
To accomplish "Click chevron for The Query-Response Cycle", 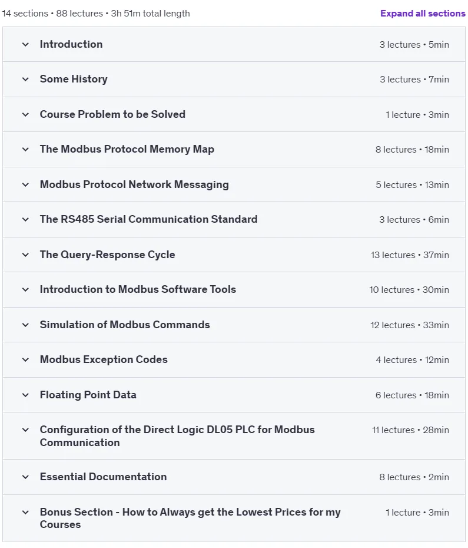I will [x=25, y=255].
